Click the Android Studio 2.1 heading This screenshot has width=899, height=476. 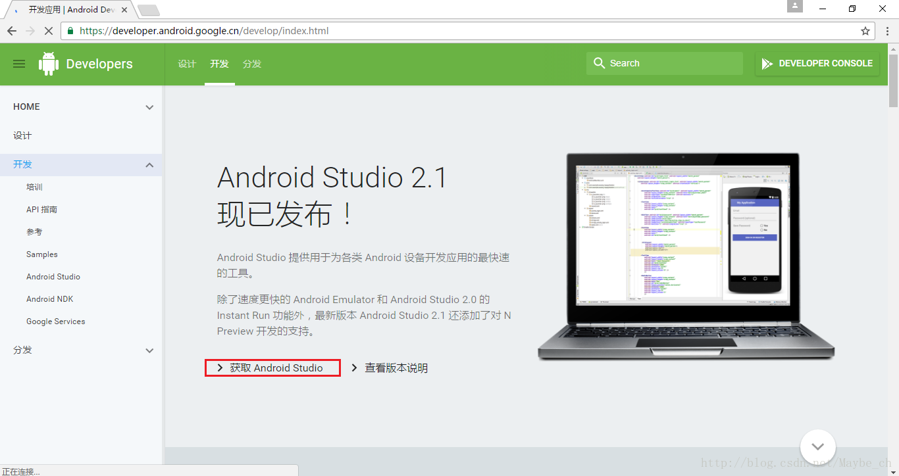tap(332, 196)
